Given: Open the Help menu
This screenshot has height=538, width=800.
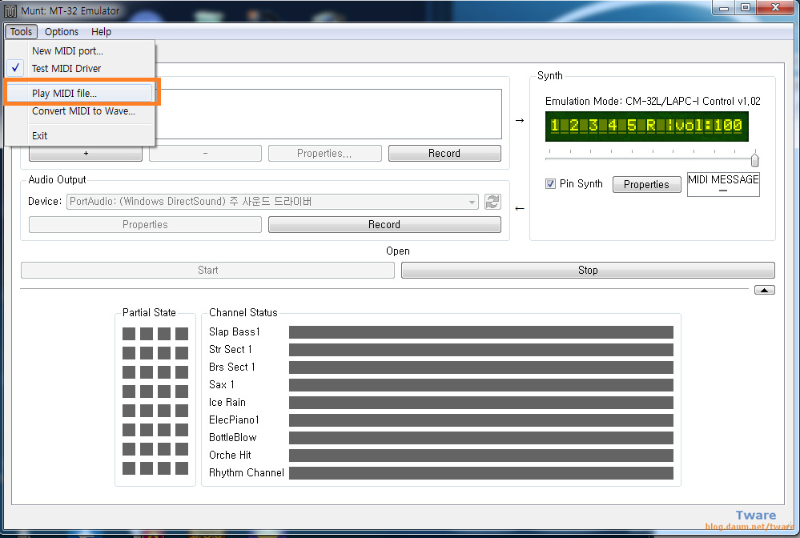Looking at the screenshot, I should (101, 31).
